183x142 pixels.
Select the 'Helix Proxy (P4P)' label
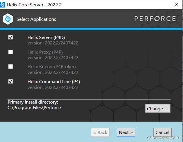click(45, 52)
